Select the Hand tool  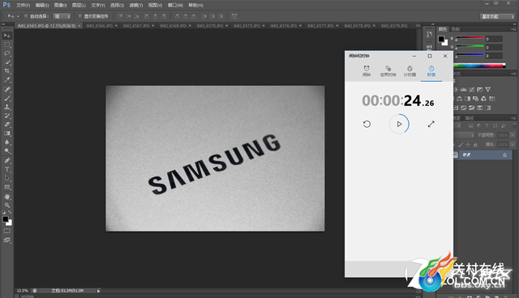click(x=7, y=196)
